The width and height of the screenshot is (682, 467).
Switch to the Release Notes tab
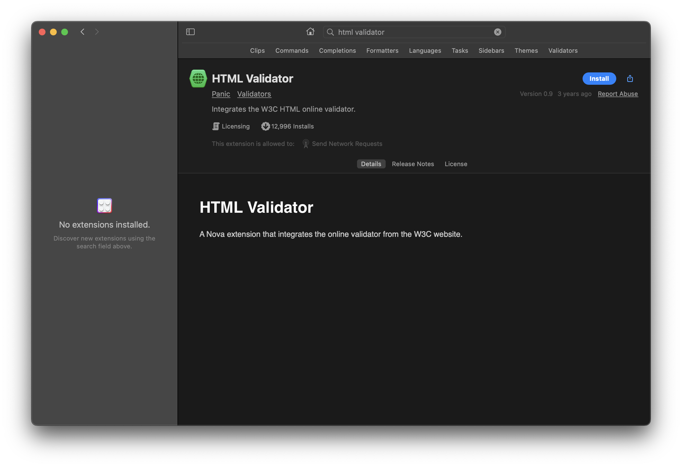(x=413, y=164)
